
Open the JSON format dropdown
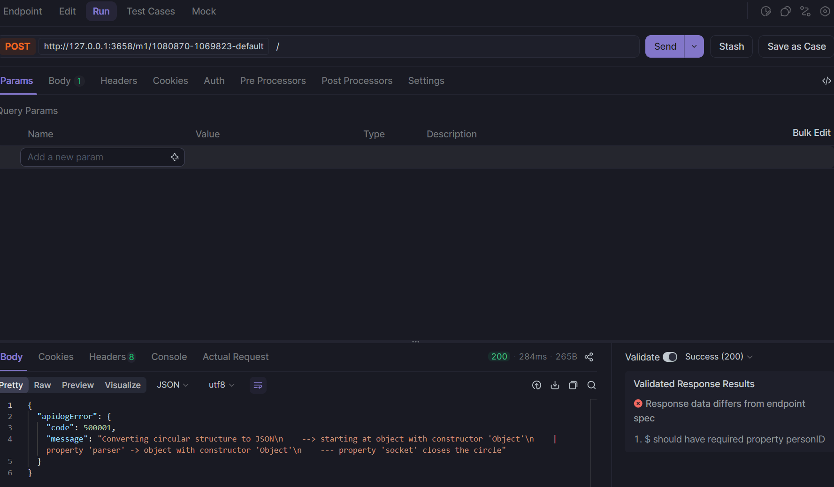click(173, 385)
